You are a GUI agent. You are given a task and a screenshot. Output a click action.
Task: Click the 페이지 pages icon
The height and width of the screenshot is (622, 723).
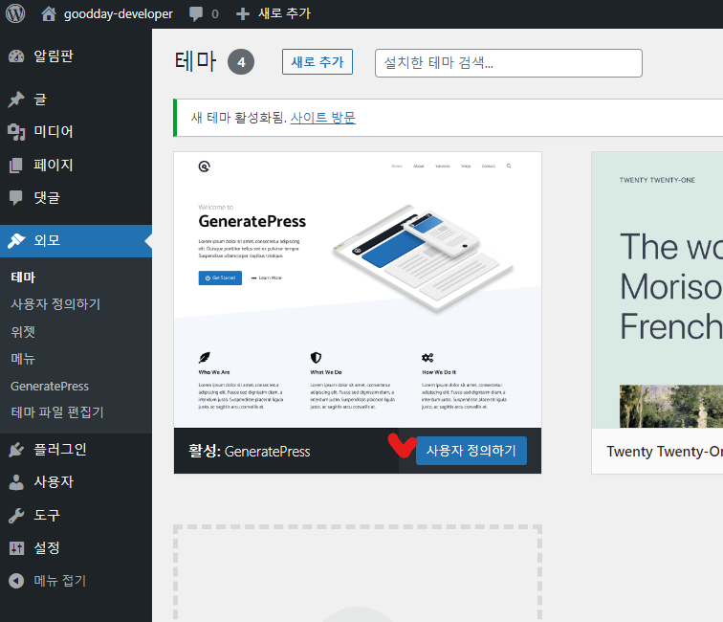[16, 166]
